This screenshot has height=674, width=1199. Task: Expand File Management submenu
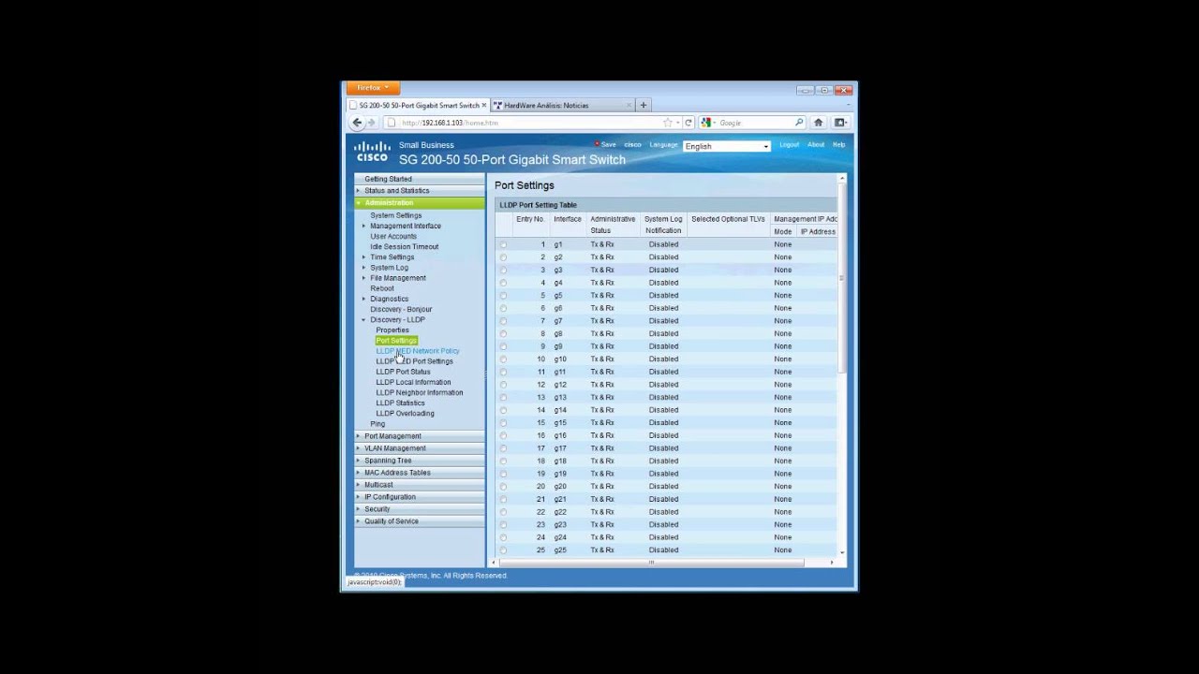point(397,278)
